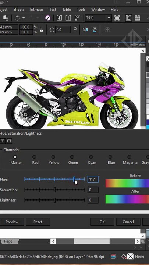Click the Publish to PDF icon
The image size is (149, 265).
pos(77,18)
